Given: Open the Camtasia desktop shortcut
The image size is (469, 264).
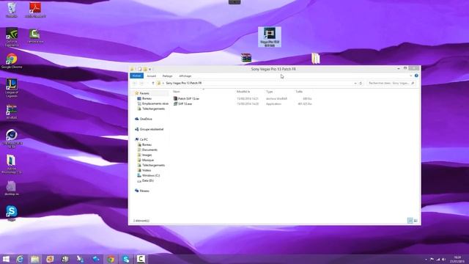Looking at the screenshot, I should (35, 36).
